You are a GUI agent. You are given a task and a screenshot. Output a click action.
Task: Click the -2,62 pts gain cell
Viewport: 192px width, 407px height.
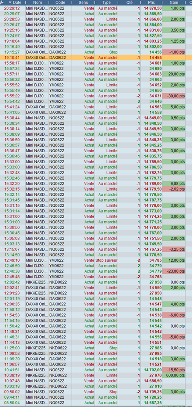pyautogui.click(x=174, y=189)
